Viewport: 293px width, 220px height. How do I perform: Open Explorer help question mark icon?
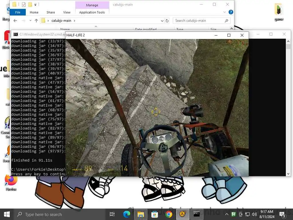[x=231, y=12]
